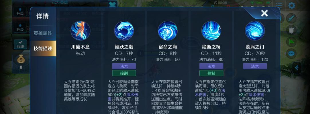Tap the shield defend signal icon
Viewport: 310px width, 114px height.
(x=291, y=30)
